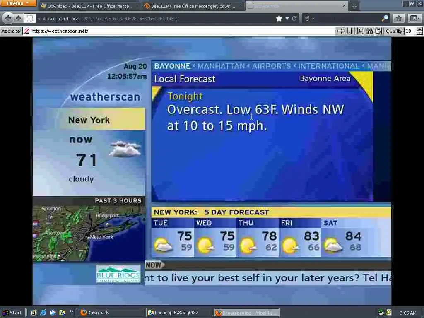Image resolution: width=424 pixels, height=318 pixels.
Task: Click the network tray icon
Action: point(381,313)
